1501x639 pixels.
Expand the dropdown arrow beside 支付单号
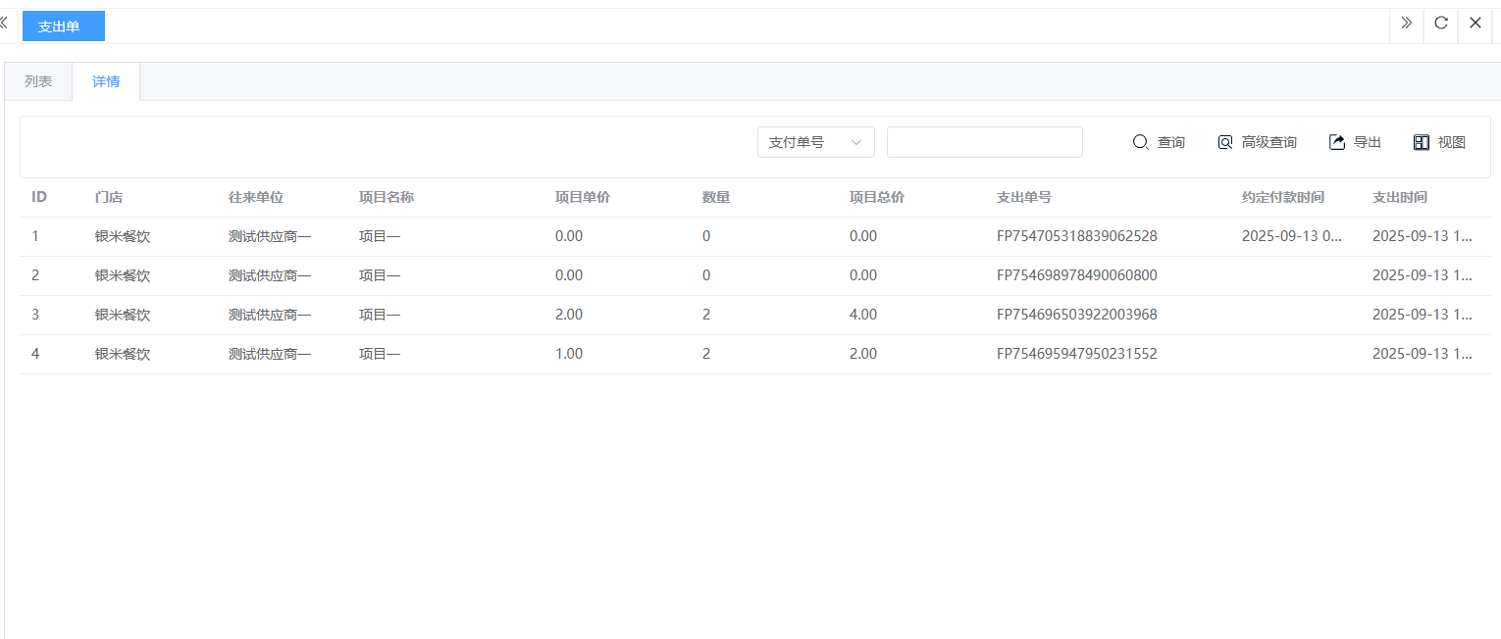[x=856, y=142]
